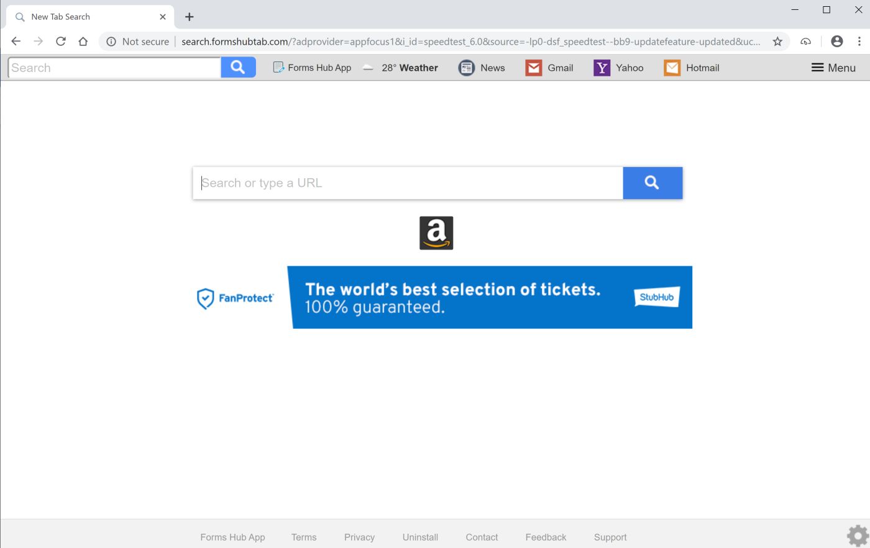The height and width of the screenshot is (548, 870).
Task: Open a new browser tab
Action: point(189,17)
